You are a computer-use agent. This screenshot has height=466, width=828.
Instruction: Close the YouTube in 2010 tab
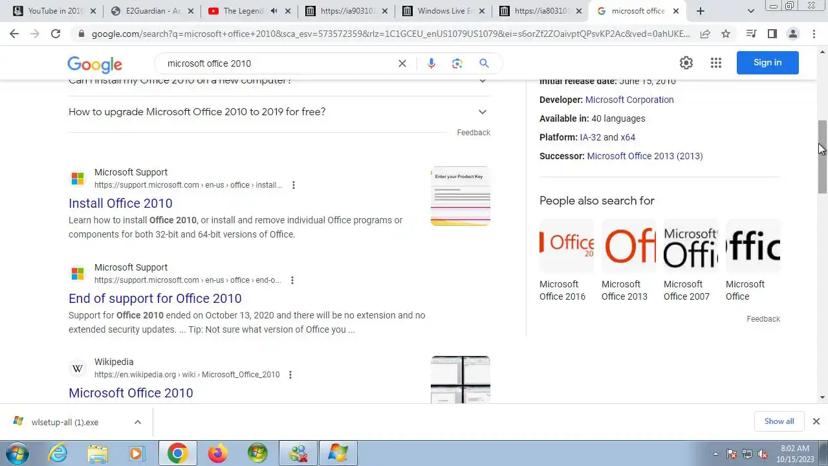coord(93,11)
